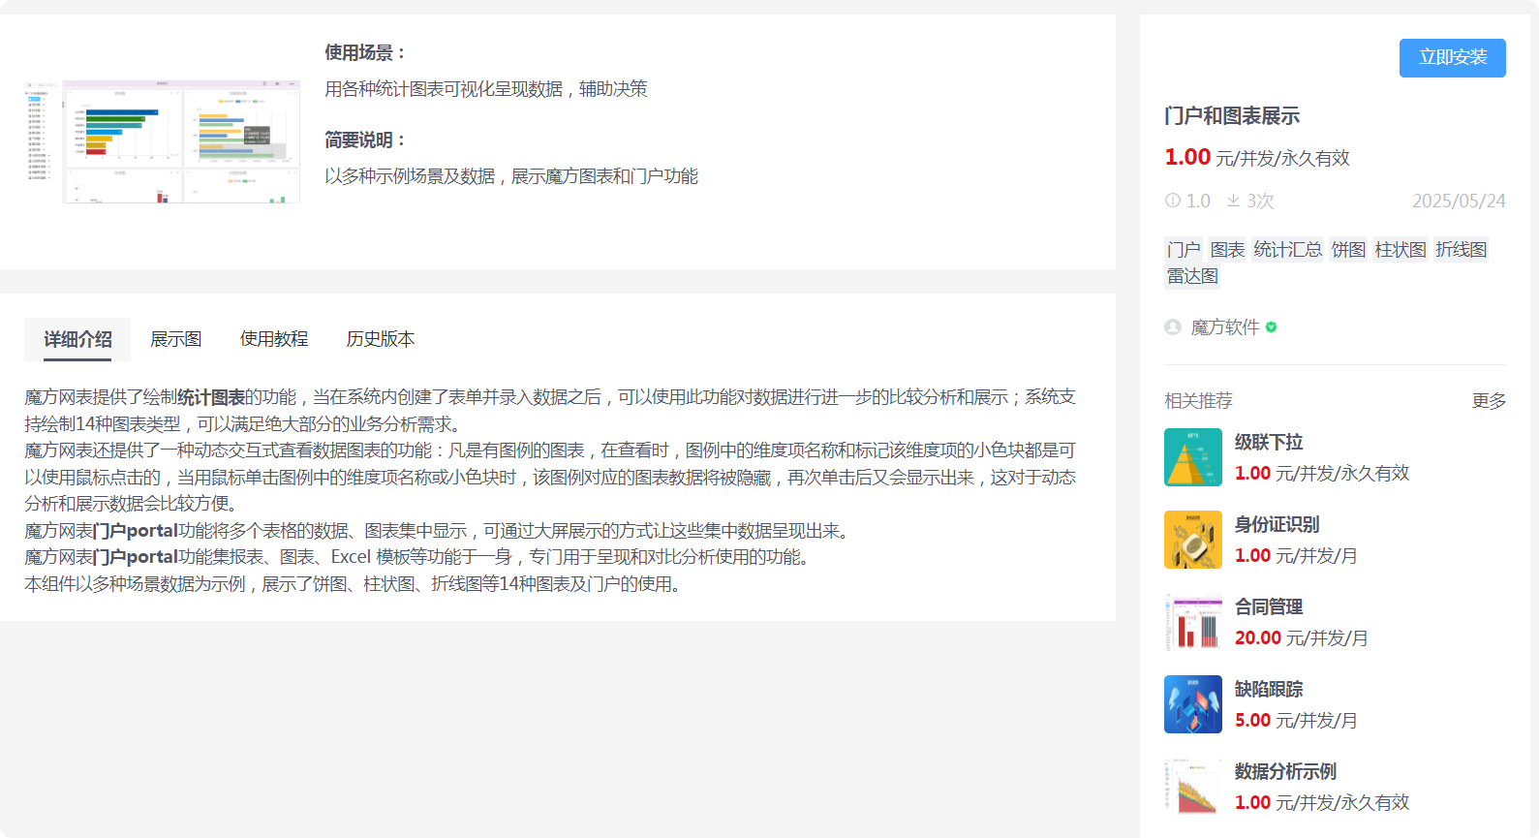
Task: Select the 饼图 tag
Action: click(x=1348, y=250)
